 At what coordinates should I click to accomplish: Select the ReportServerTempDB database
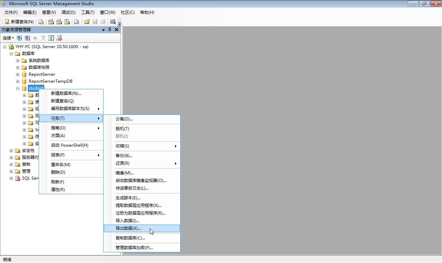(x=50, y=81)
